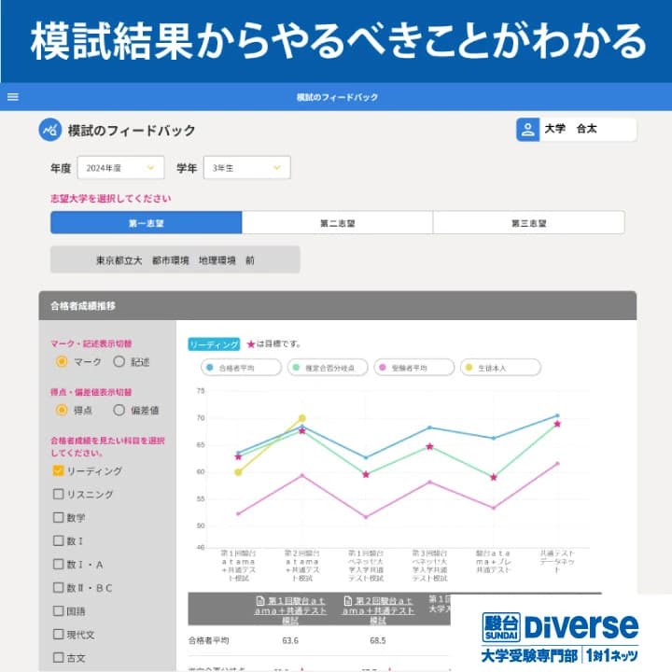
Task: Select the 記述 radio button
Action: 119,361
